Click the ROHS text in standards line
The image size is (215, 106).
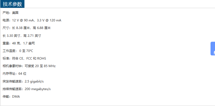[42, 58]
